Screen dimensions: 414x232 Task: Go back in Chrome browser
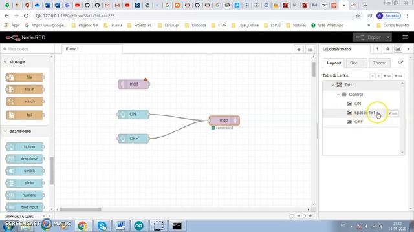pos(6,15)
